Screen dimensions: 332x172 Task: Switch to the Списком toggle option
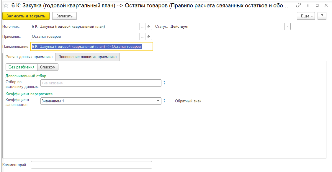48,67
